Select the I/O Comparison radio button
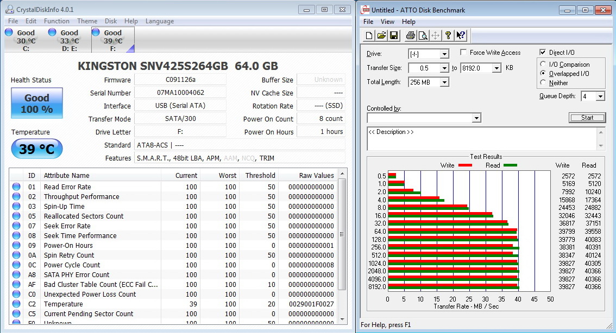 (543, 64)
